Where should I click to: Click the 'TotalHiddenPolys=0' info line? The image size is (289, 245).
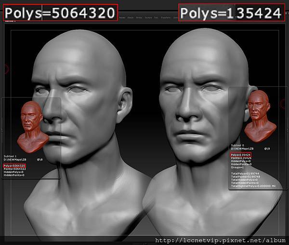click(x=244, y=180)
